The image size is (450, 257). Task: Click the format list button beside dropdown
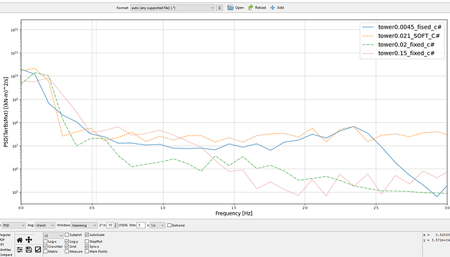(220, 8)
